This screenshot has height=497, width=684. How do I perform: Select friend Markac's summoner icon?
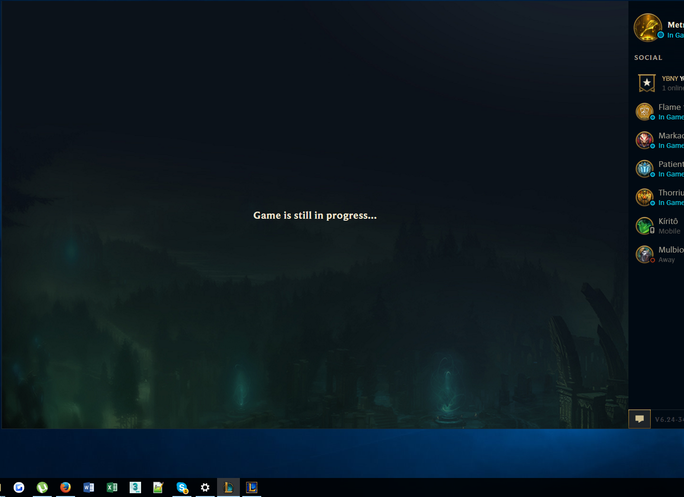point(645,140)
